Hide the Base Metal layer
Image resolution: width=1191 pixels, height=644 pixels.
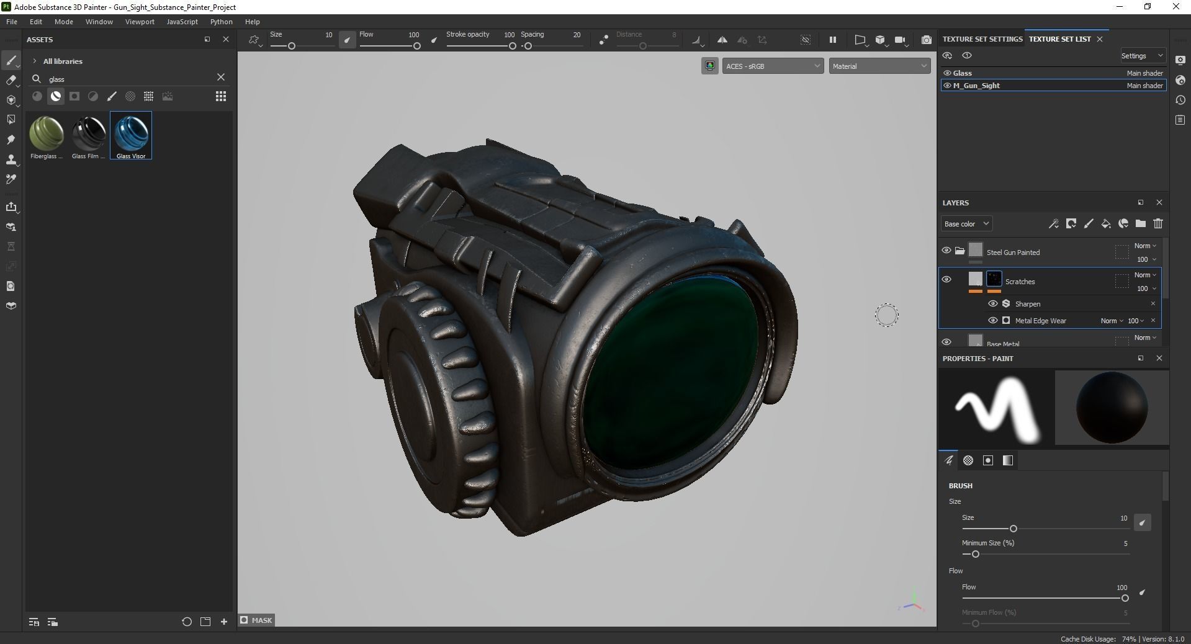click(946, 342)
